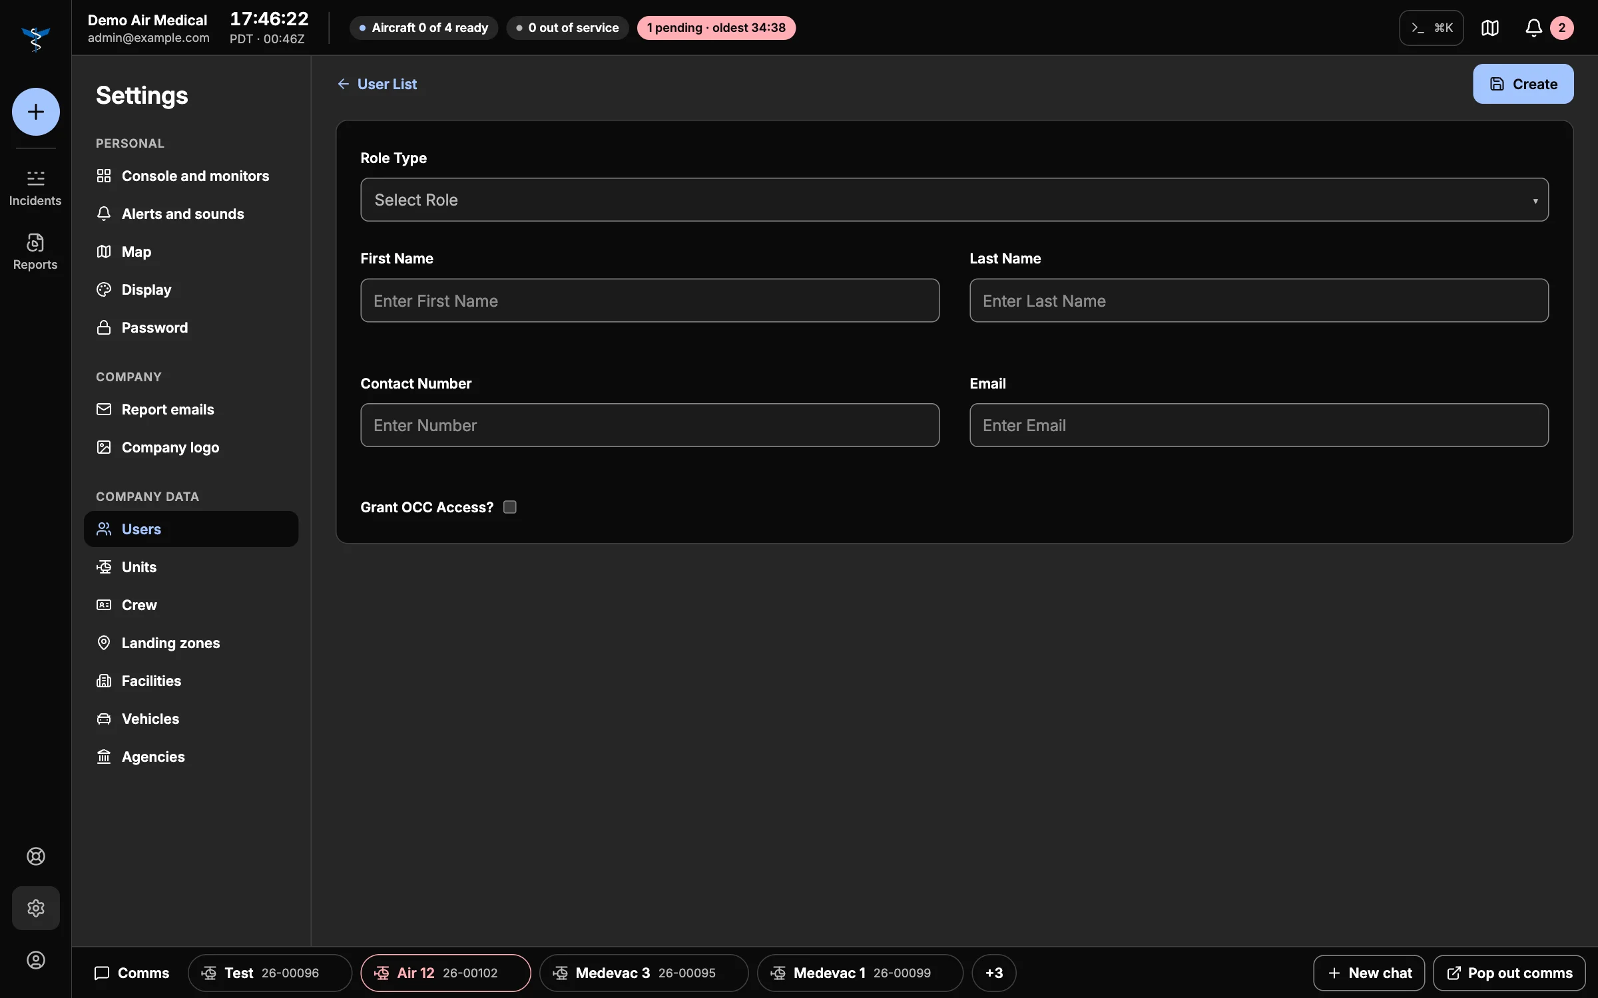Open Facilities settings
1598x998 pixels.
tap(191, 681)
